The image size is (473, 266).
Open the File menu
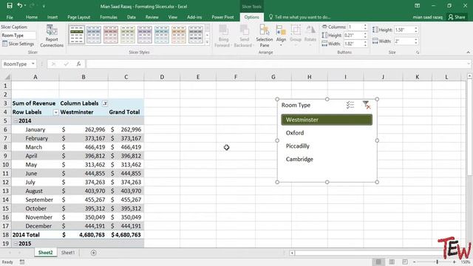(10, 17)
